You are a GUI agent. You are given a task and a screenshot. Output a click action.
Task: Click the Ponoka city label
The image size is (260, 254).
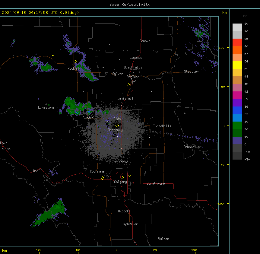(145, 41)
